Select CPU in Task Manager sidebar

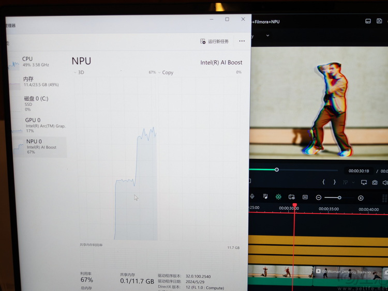point(37,62)
